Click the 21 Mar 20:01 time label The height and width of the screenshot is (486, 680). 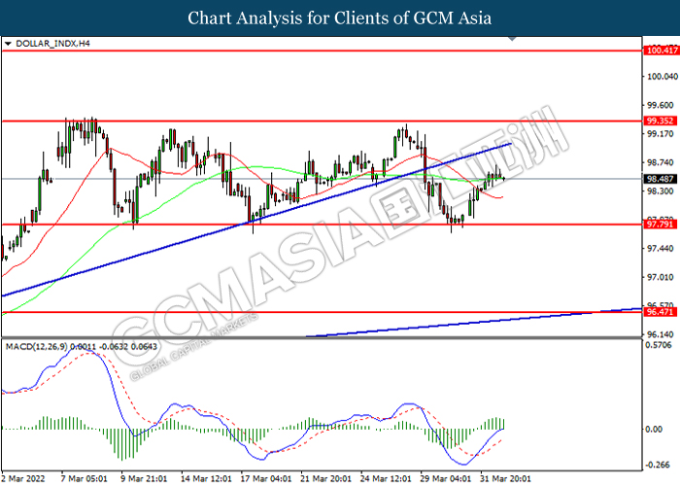(325, 478)
